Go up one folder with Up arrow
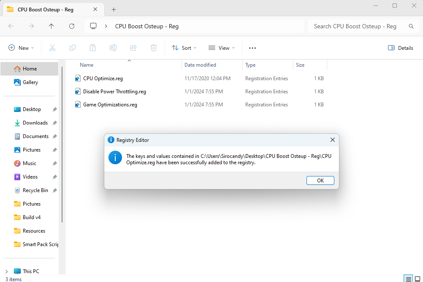Image resolution: width=423 pixels, height=282 pixels. click(x=52, y=26)
